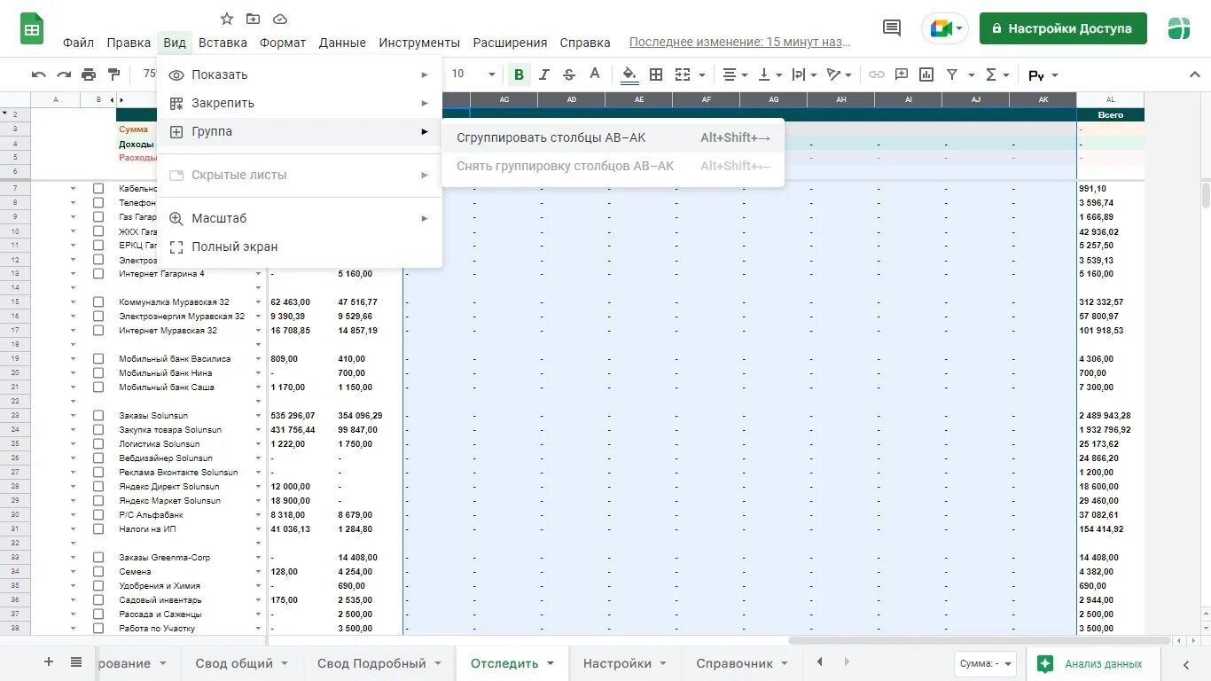This screenshot has height=681, width=1211.
Task: Click the insert comment icon
Action: (x=902, y=74)
